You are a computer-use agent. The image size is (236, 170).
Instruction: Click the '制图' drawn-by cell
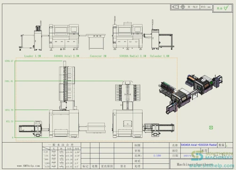tap(137, 145)
